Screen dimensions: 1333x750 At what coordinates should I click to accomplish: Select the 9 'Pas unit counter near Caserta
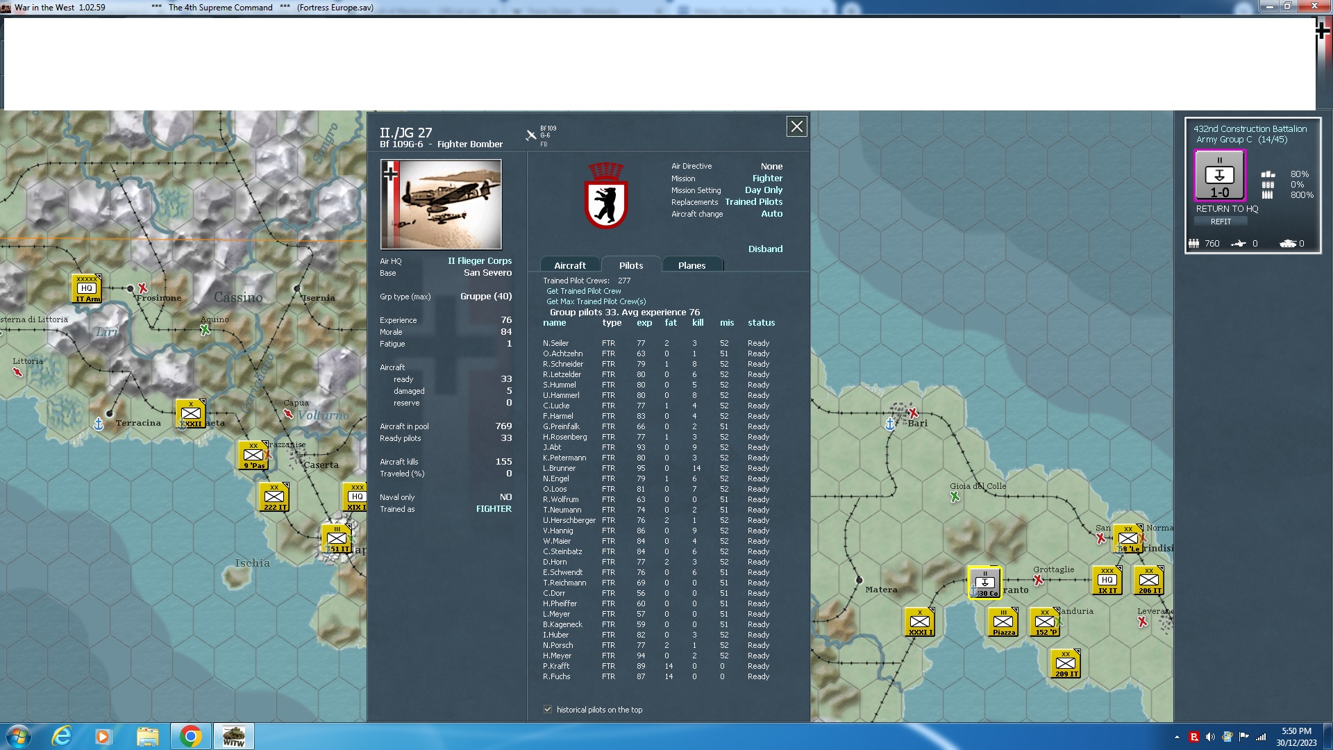click(252, 455)
